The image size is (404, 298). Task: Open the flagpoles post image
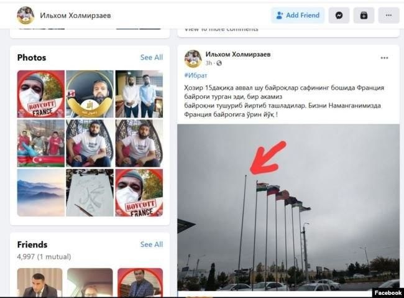tap(288, 208)
